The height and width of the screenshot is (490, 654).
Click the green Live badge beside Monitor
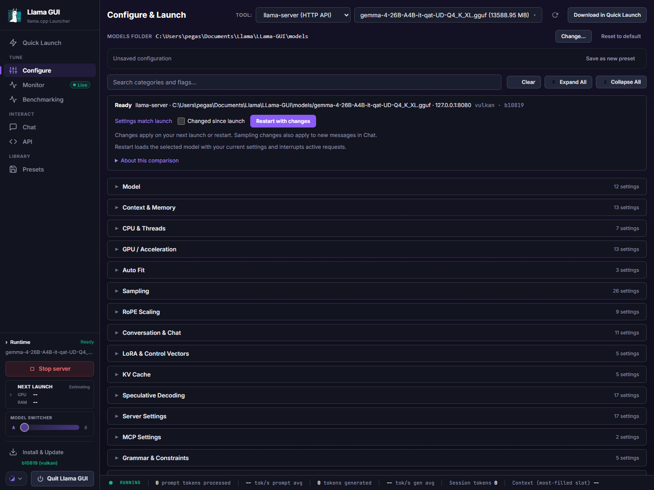(x=80, y=85)
